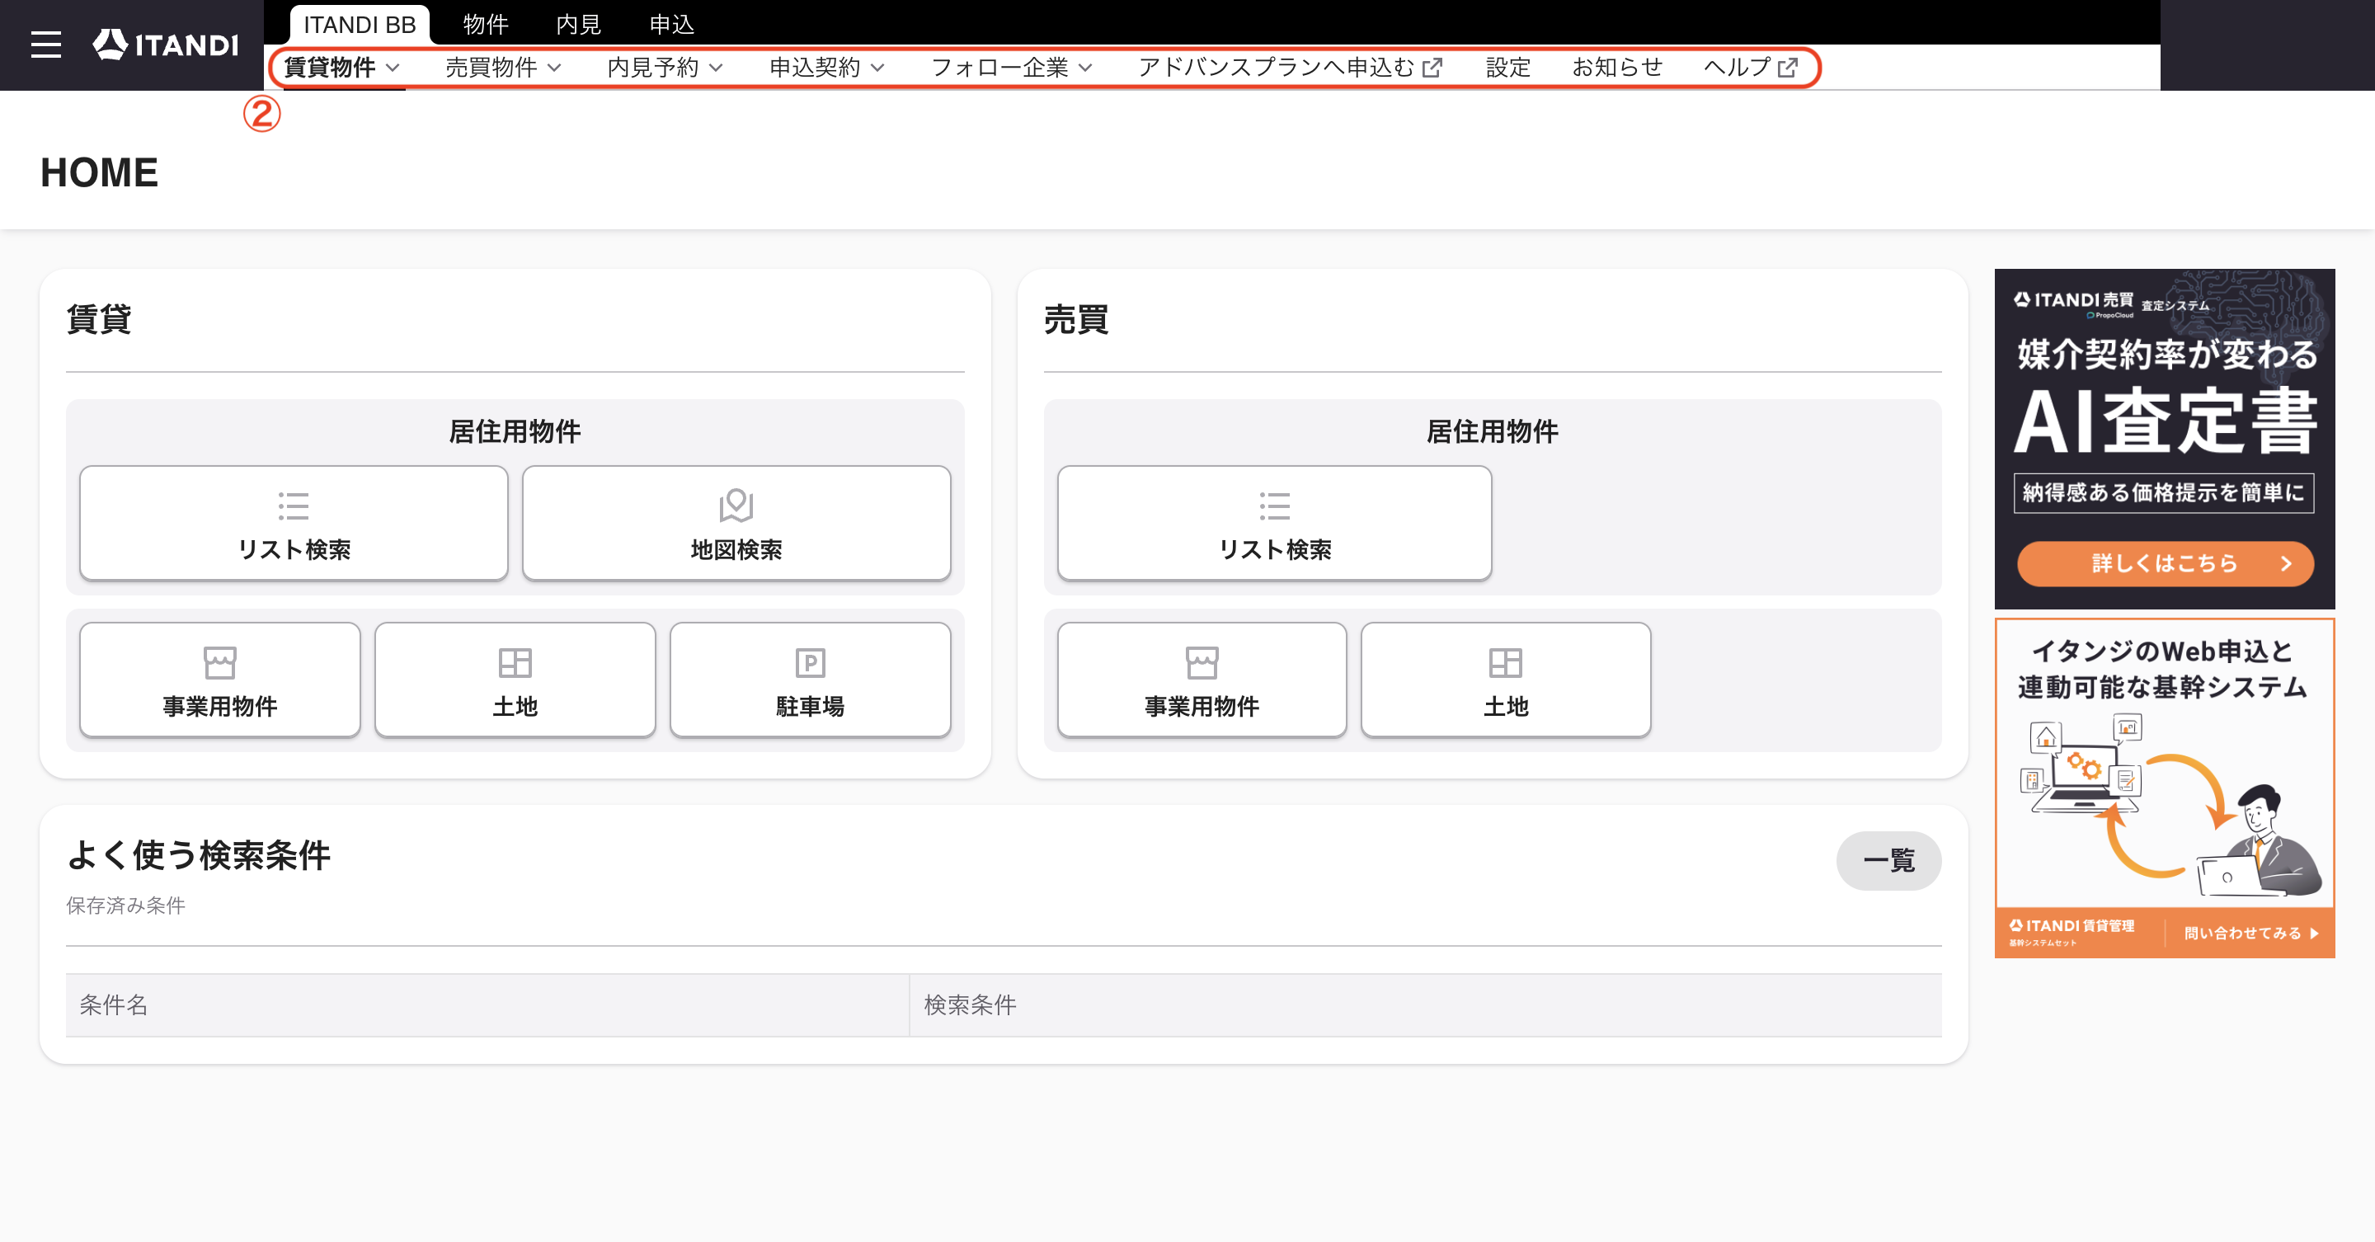Click the 一覧 button for saved conditions

coord(1889,860)
